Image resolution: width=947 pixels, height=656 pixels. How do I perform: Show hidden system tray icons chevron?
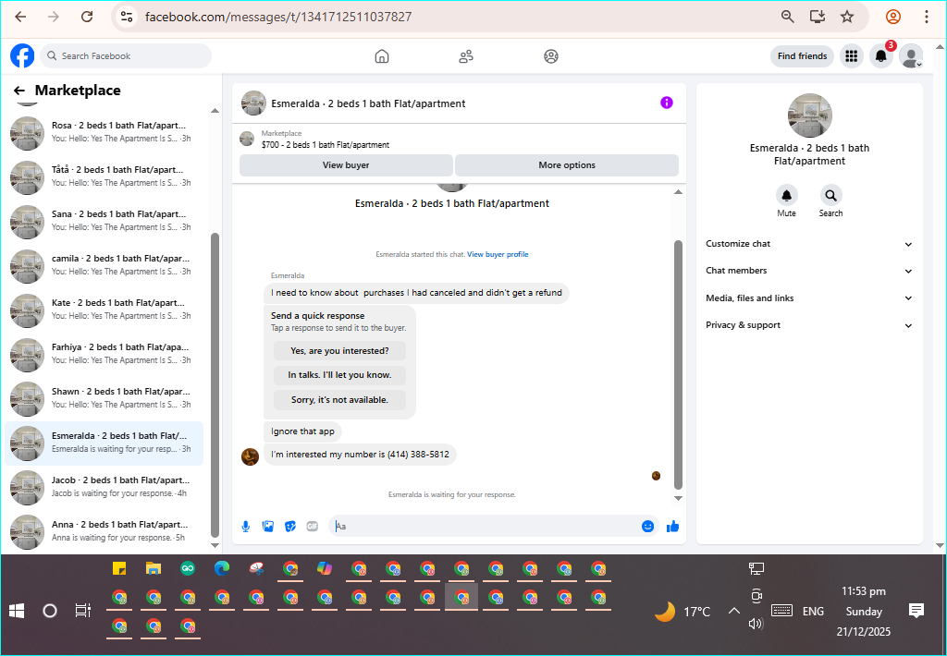point(733,612)
